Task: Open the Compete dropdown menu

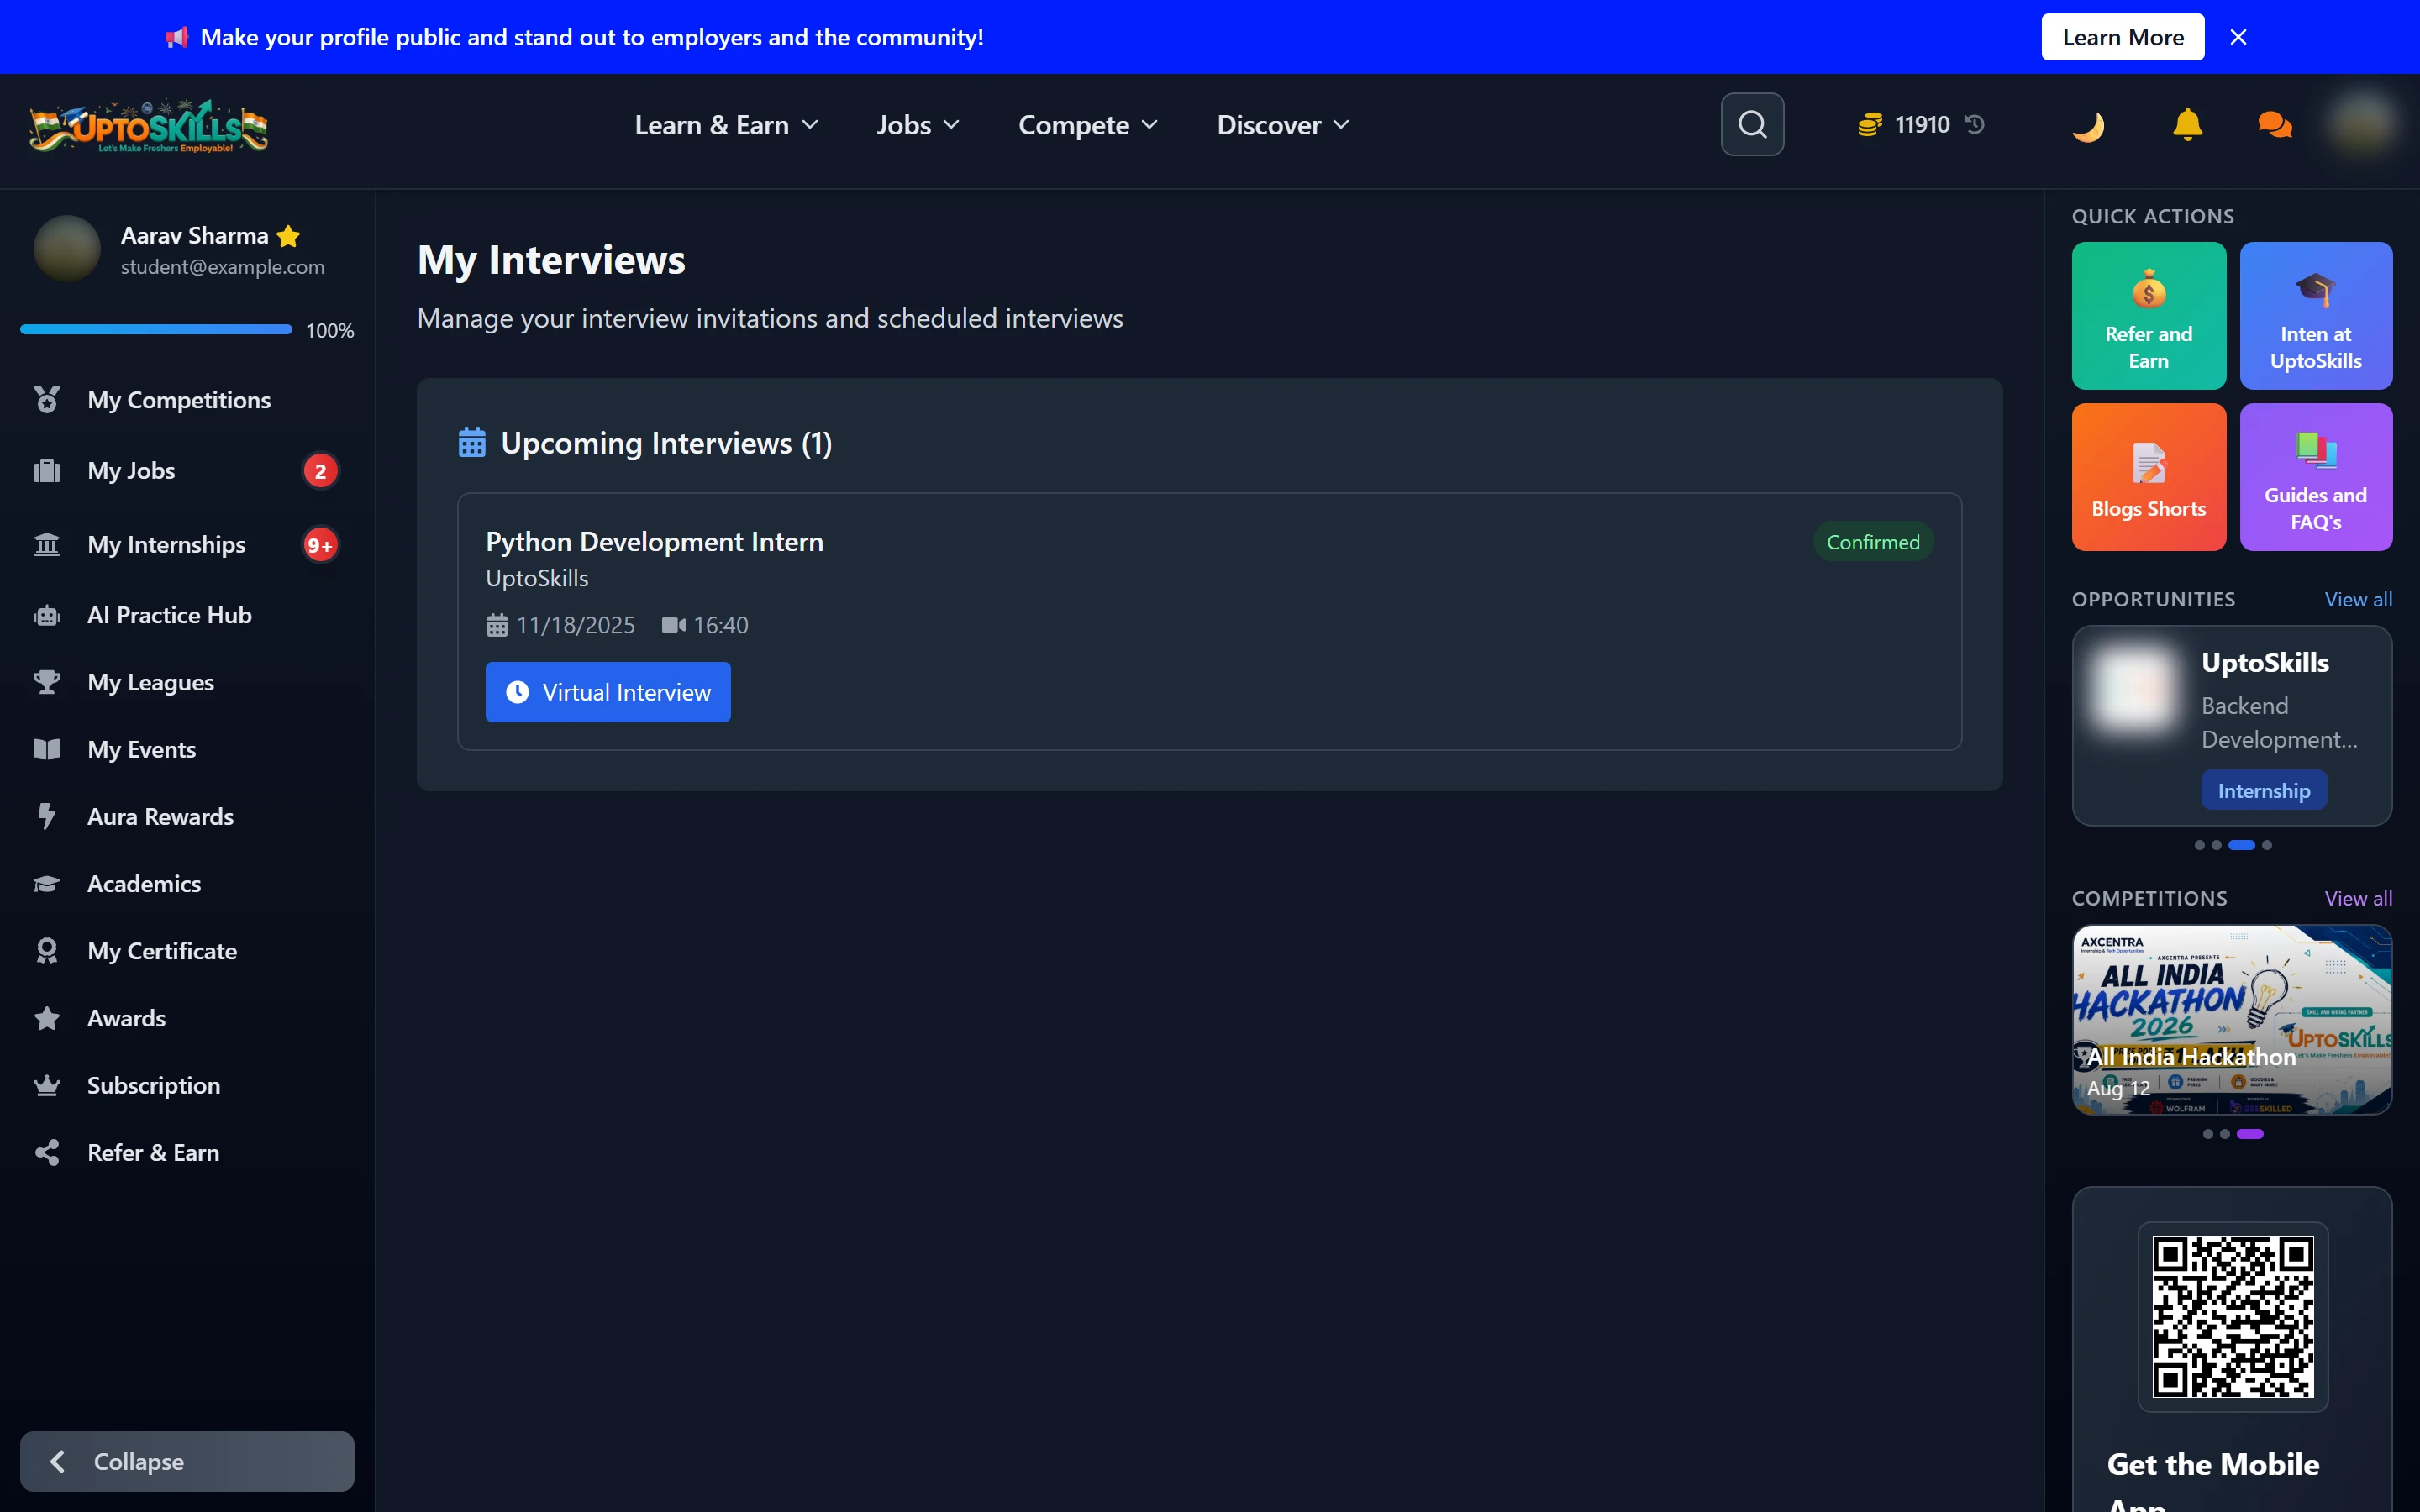Action: point(1088,125)
